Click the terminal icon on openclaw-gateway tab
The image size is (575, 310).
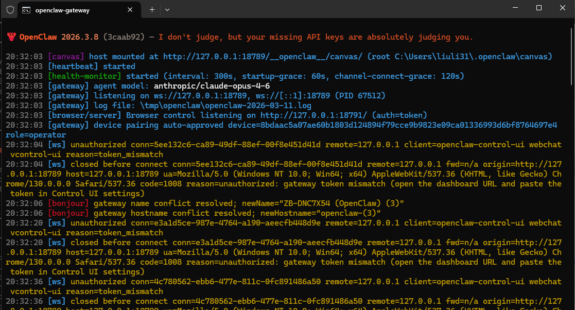click(26, 10)
